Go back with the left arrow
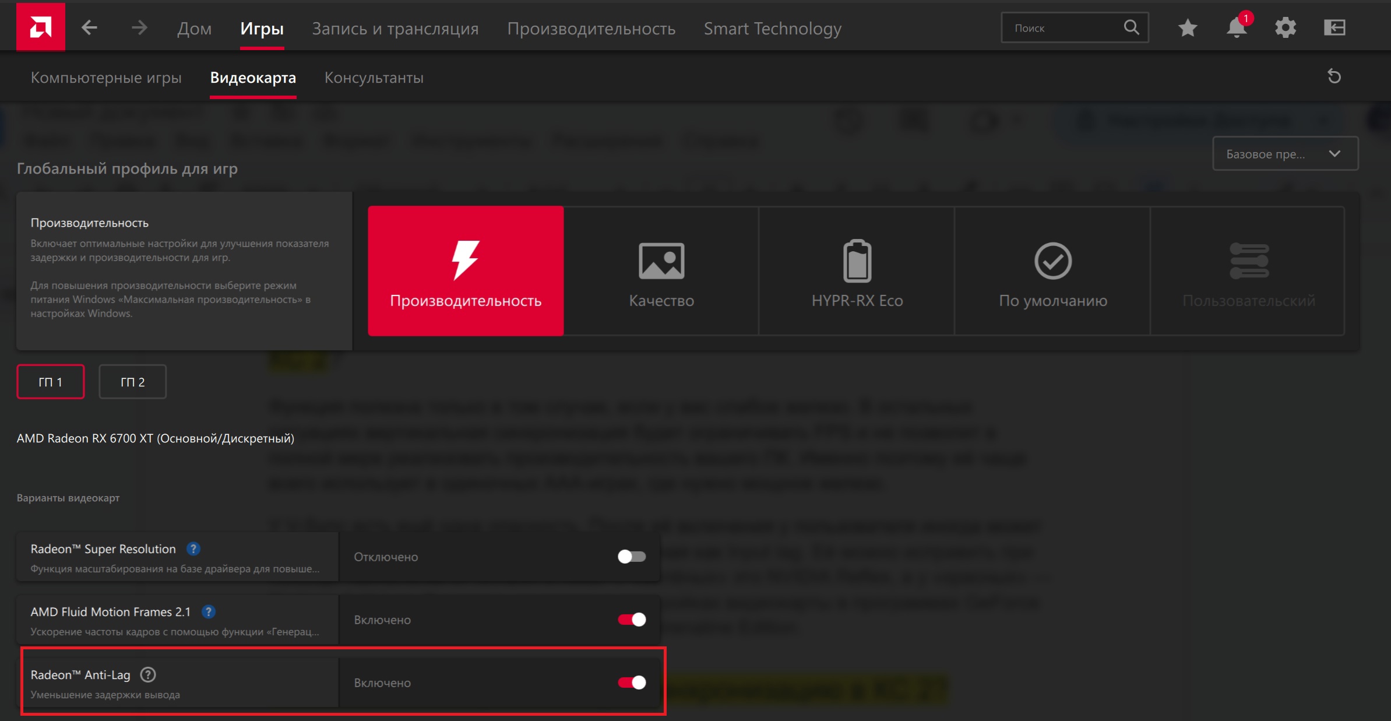Image resolution: width=1391 pixels, height=721 pixels. (89, 27)
